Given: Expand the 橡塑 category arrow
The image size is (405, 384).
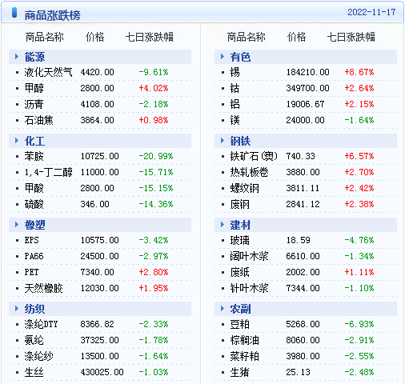Looking at the screenshot, I should [17, 225].
